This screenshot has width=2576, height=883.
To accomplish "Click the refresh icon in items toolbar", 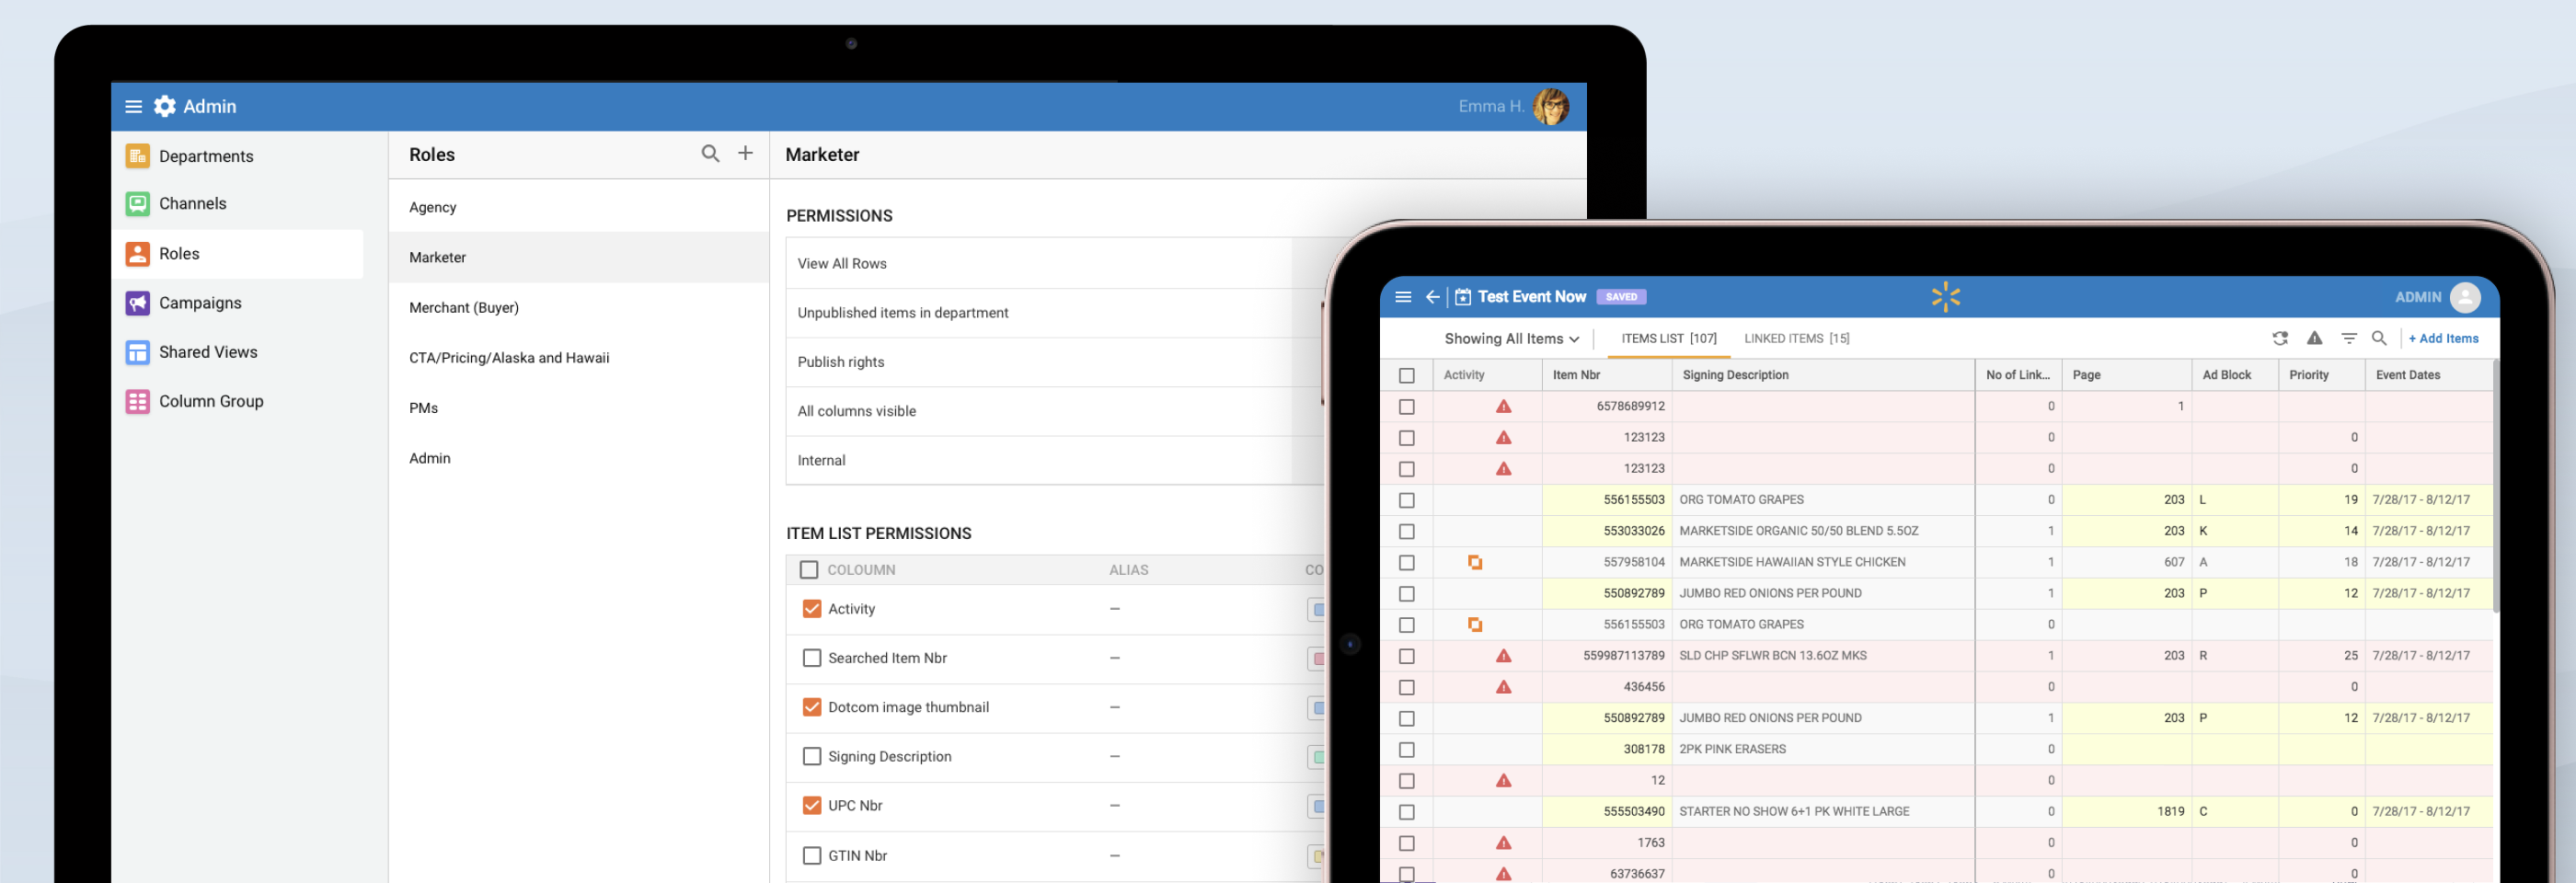I will (2279, 339).
